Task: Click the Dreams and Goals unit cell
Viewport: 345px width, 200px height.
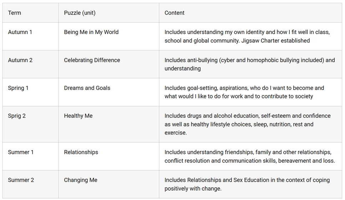Action: tap(87, 88)
